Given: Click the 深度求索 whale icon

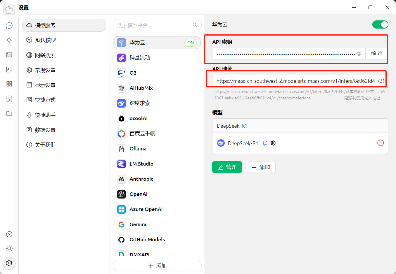Looking at the screenshot, I should pos(121,103).
